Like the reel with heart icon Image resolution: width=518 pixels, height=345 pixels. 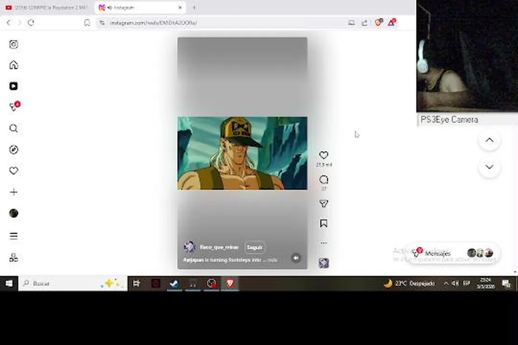pos(324,155)
